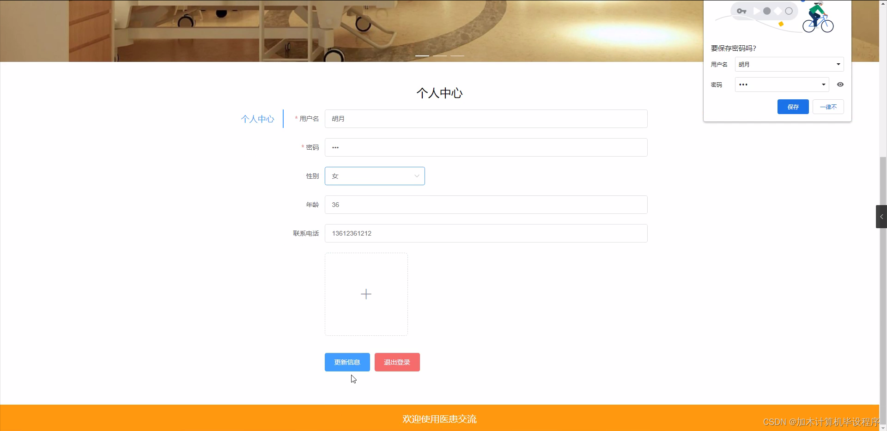Click the 退出登录 button
The image size is (887, 431).
tap(397, 362)
